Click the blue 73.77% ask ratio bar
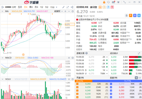Screen dimensions: 142x99 pos(117,81)
